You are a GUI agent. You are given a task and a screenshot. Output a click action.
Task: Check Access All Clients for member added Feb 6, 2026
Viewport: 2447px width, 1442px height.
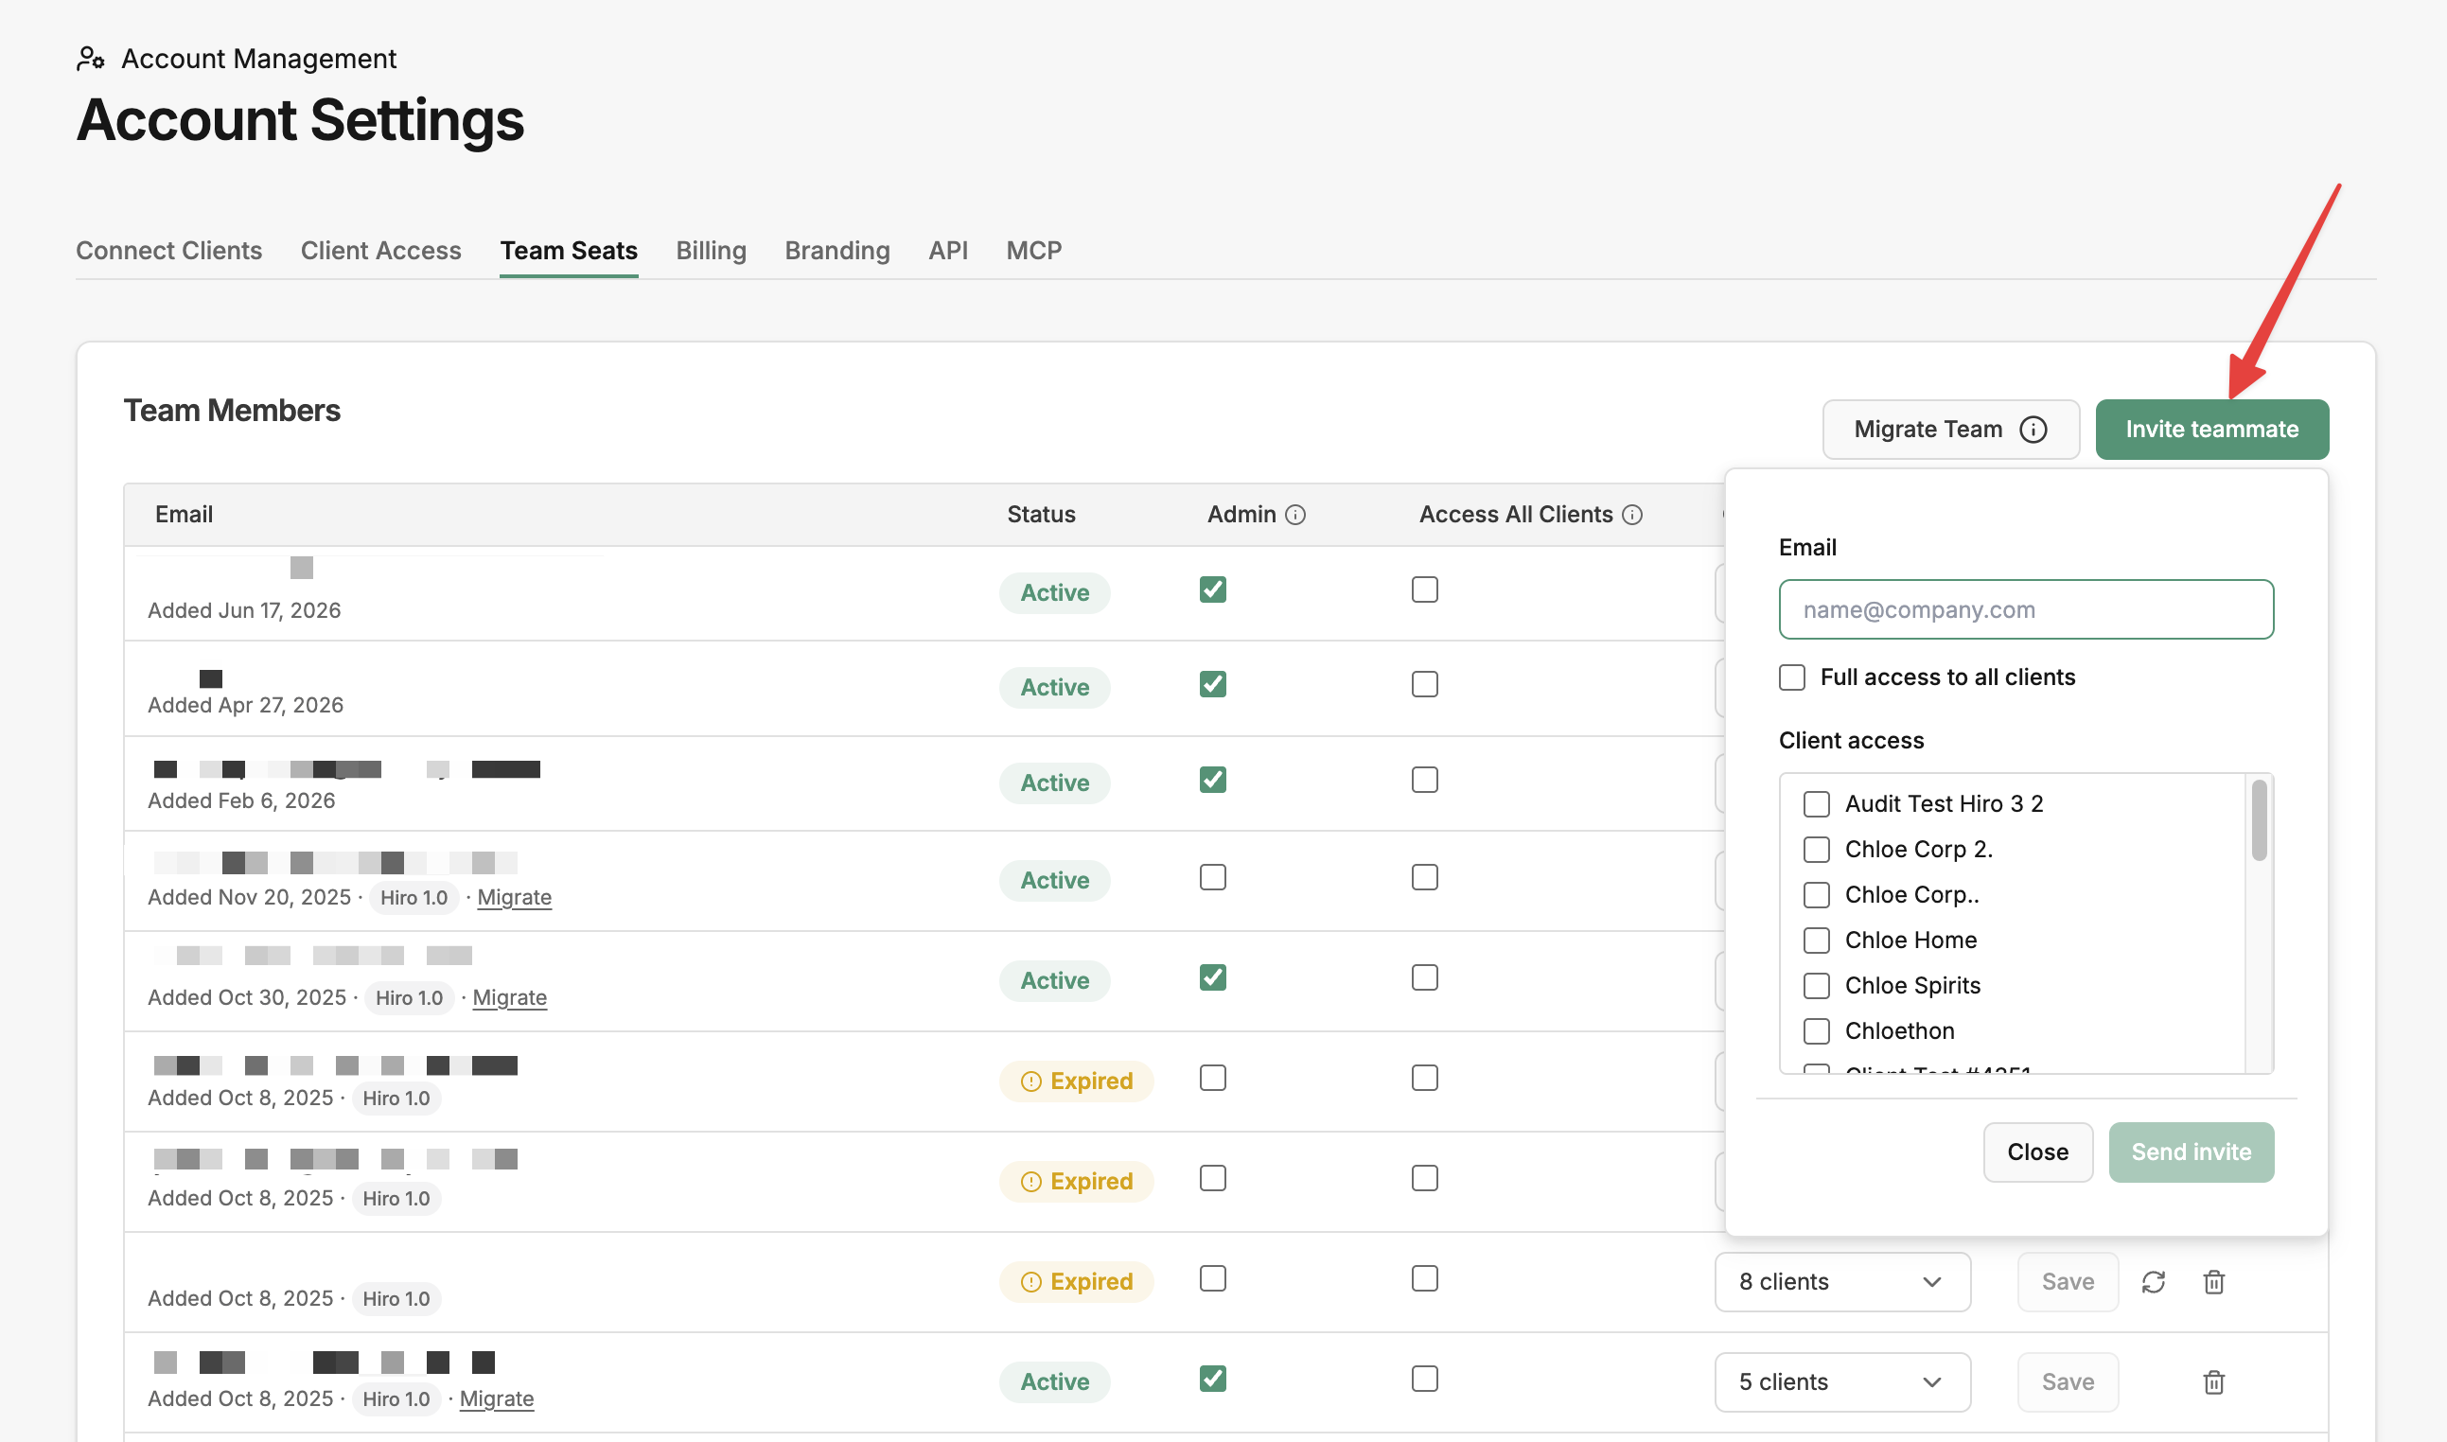[x=1425, y=780]
